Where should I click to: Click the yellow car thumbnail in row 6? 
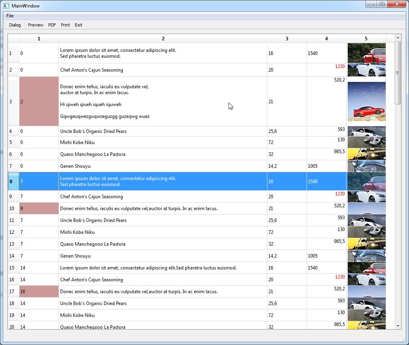click(x=367, y=154)
